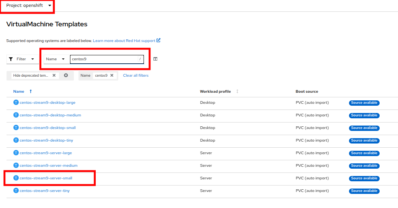Click the template icon beside centos-stream9-desktop-large
This screenshot has width=398, height=208.
16,103
